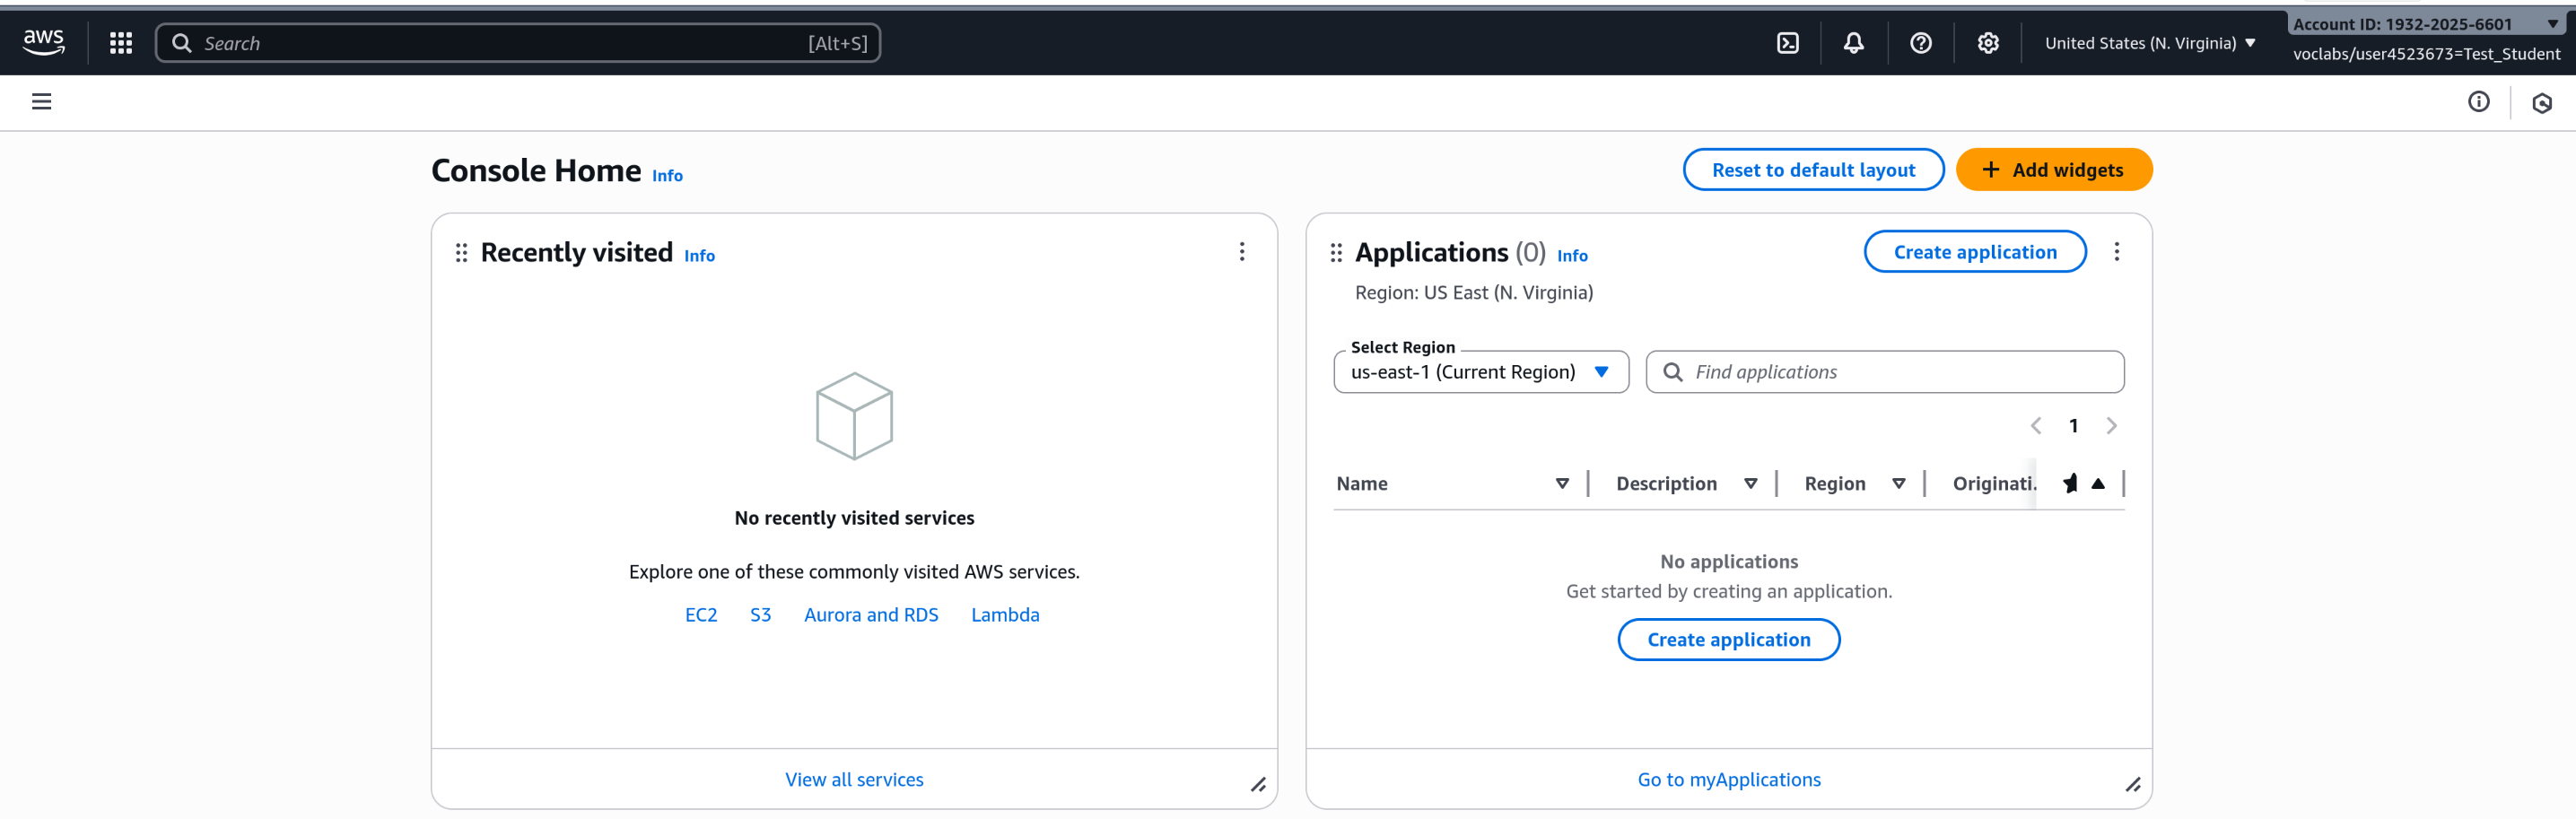Toggle the info panel icon at top right
This screenshot has width=2576, height=819.
tap(2478, 102)
